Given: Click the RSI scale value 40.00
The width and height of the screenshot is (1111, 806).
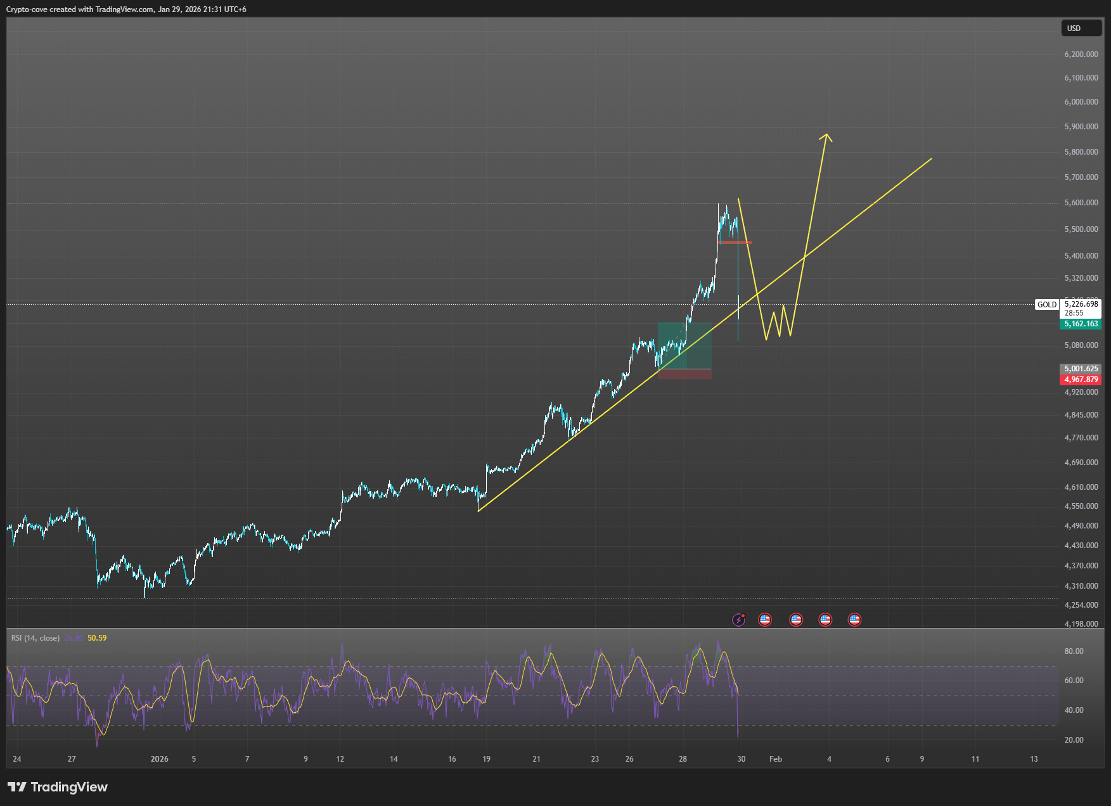Looking at the screenshot, I should (x=1074, y=710).
